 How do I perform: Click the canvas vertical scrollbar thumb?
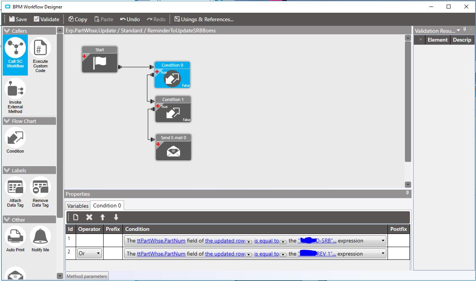[408, 102]
